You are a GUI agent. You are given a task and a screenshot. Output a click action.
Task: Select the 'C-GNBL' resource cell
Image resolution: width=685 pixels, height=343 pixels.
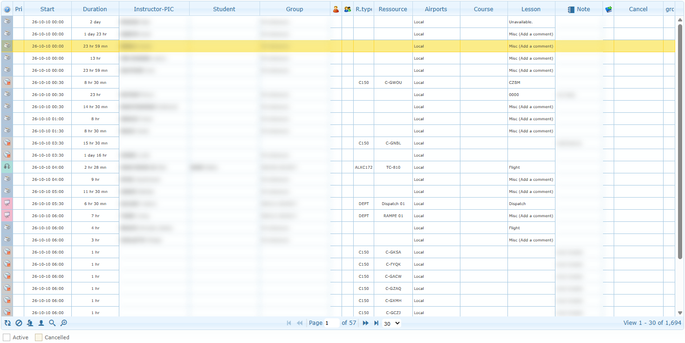[393, 143]
